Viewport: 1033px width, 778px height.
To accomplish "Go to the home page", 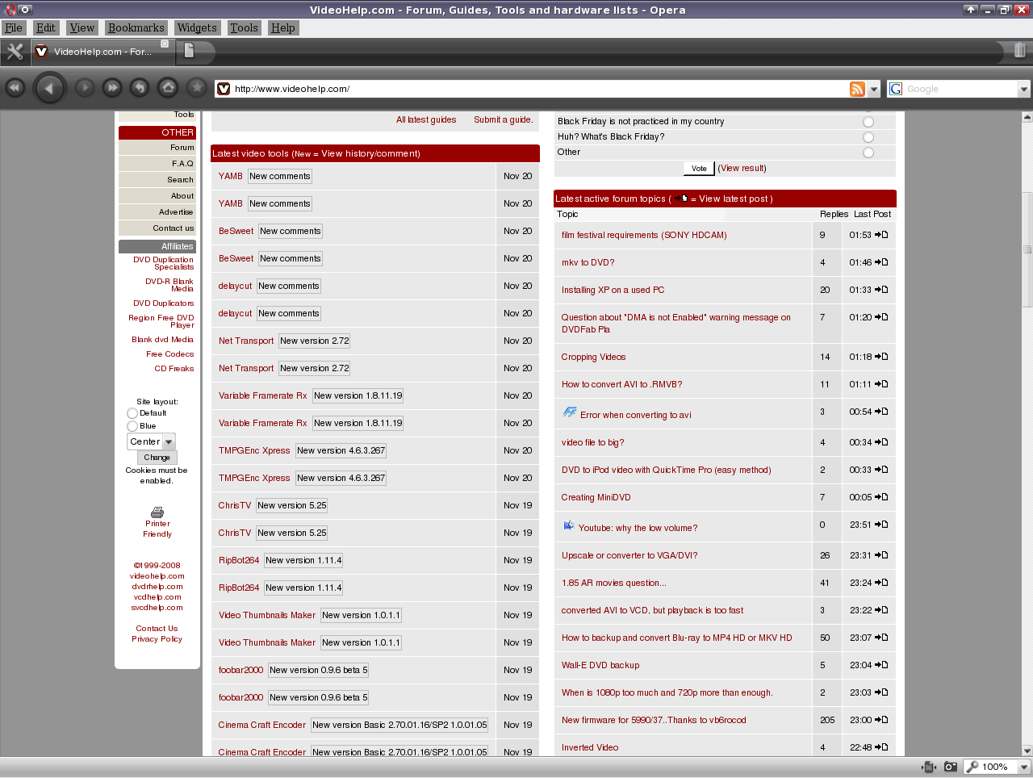I will 168,88.
